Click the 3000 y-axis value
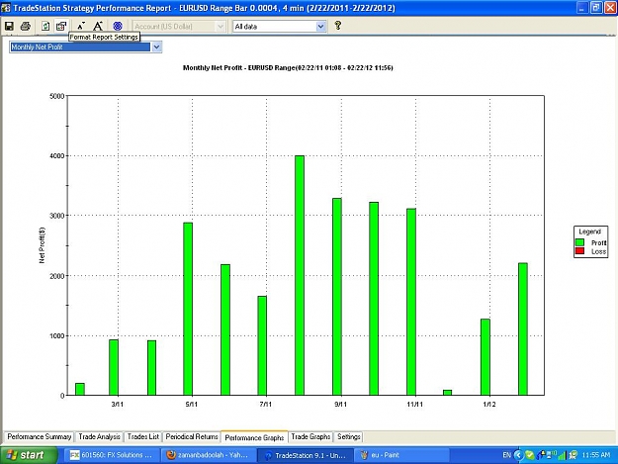 (56, 216)
